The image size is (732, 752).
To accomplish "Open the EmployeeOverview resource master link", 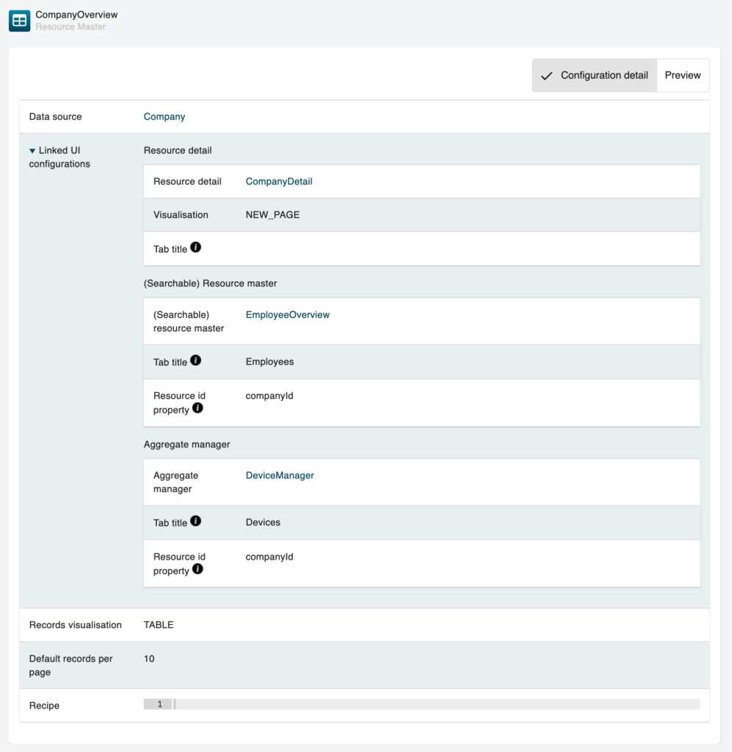I will (x=288, y=315).
